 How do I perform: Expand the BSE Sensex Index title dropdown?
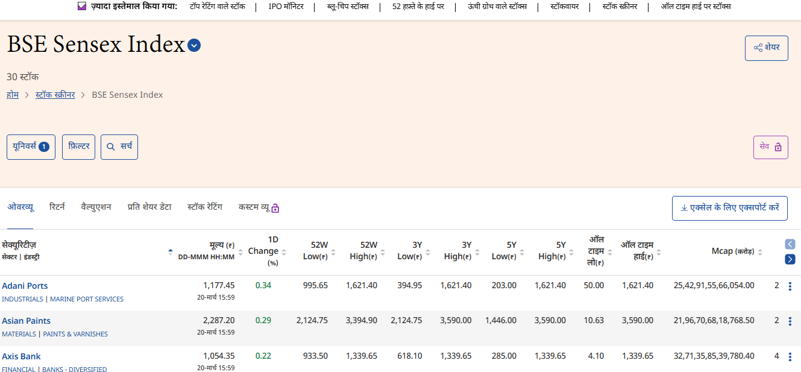(193, 45)
